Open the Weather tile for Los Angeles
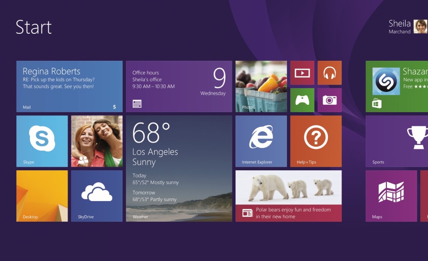 pyautogui.click(x=179, y=169)
